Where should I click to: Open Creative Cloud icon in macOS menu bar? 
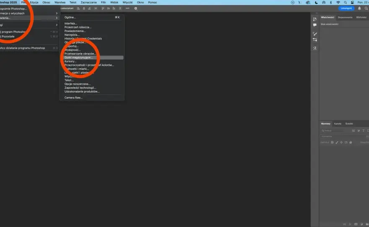pyautogui.click(x=308, y=3)
